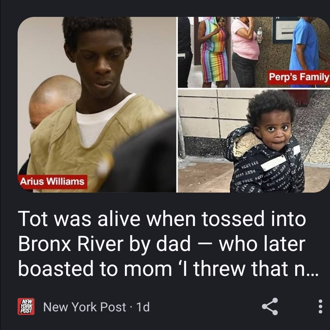Tap the Perp's Family photo
This screenshot has width=330, height=330.
point(254,52)
